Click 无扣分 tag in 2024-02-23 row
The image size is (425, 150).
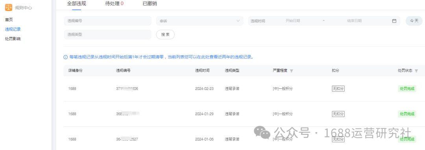338,89
